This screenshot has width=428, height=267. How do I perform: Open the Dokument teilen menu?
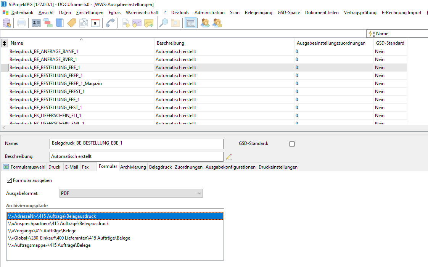click(x=322, y=13)
